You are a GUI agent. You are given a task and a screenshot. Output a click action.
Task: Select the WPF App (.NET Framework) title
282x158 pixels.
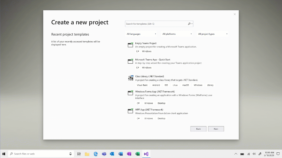[149, 110]
